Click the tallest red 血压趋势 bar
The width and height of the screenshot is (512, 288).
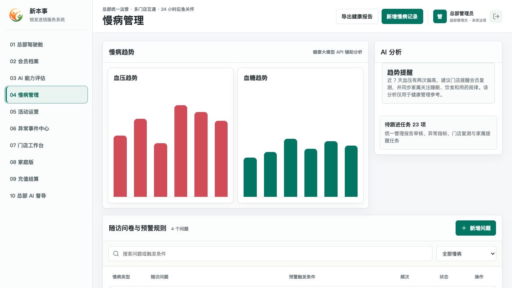[x=181, y=151]
